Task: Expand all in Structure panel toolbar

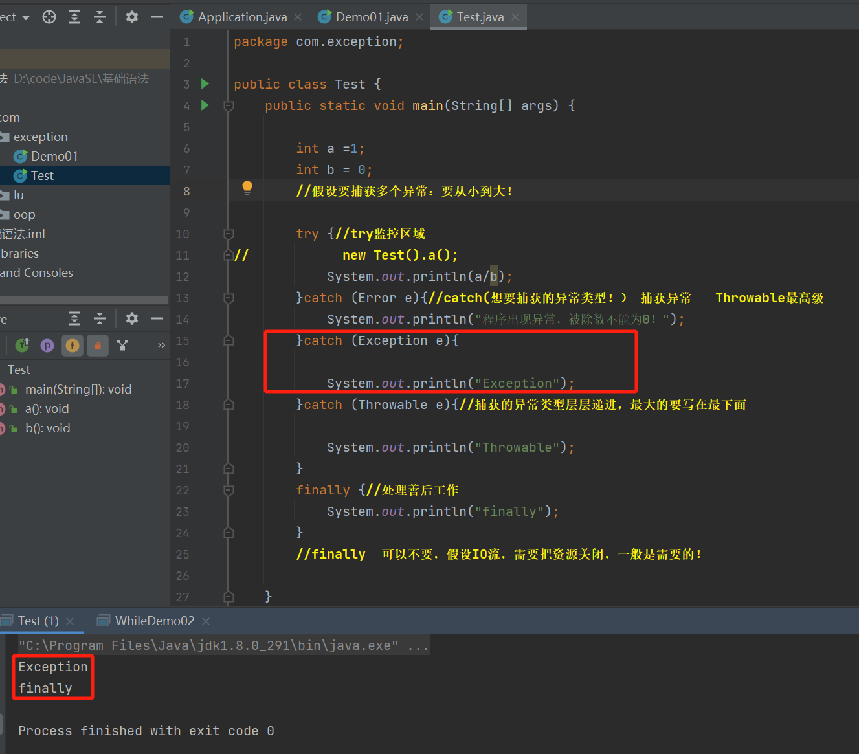Action: pos(74,318)
